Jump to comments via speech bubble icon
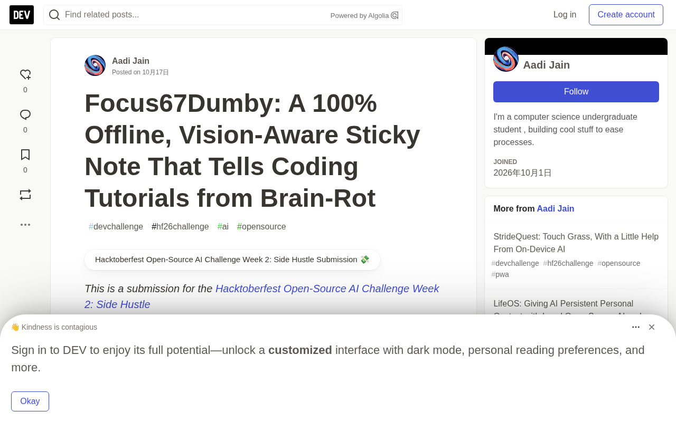676x422 pixels. [25, 115]
